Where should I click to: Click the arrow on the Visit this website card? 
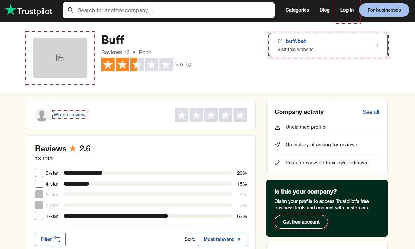click(376, 45)
